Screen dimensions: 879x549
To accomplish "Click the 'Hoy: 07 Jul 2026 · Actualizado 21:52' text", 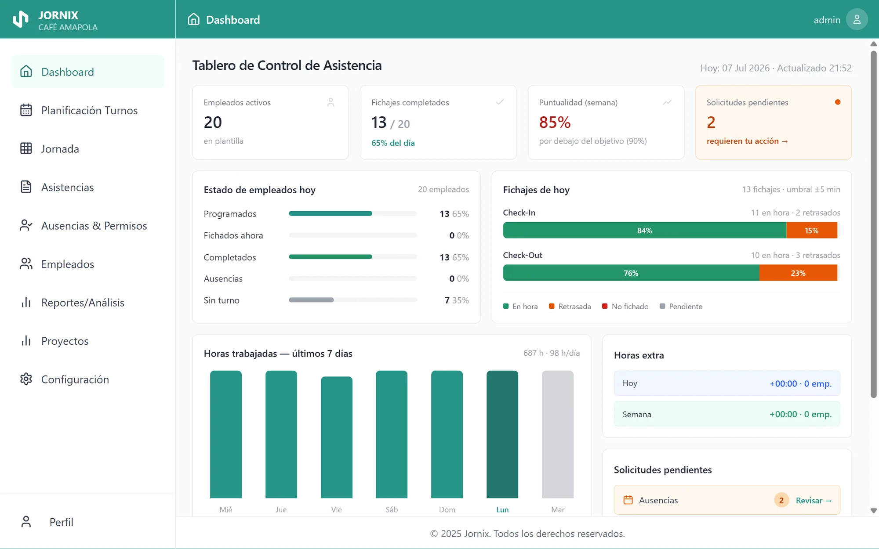I will tap(776, 68).
